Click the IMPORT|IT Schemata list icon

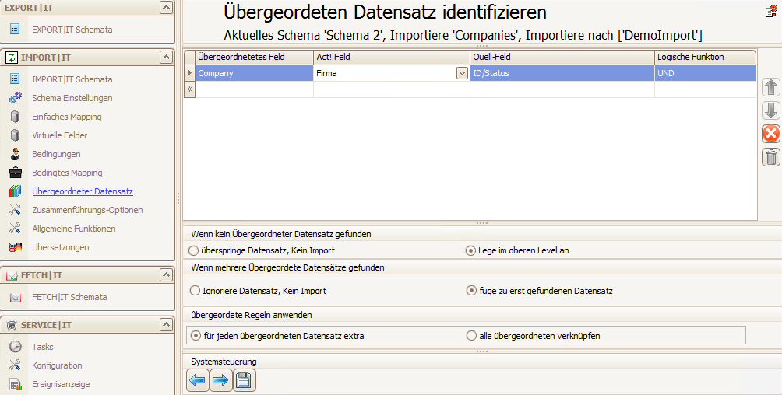pyautogui.click(x=15, y=79)
